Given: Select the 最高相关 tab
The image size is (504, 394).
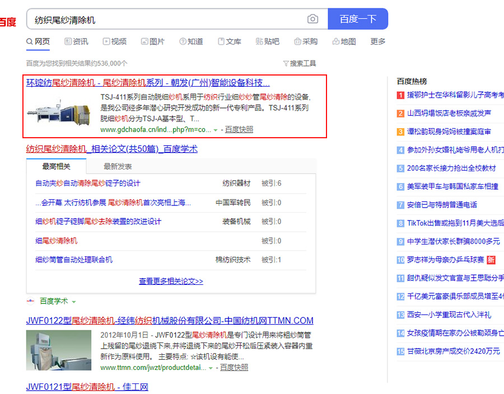Looking at the screenshot, I should tap(56, 166).
